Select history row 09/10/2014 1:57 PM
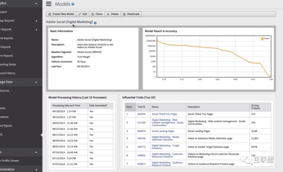This screenshot has width=283, height=172. [x=82, y=117]
